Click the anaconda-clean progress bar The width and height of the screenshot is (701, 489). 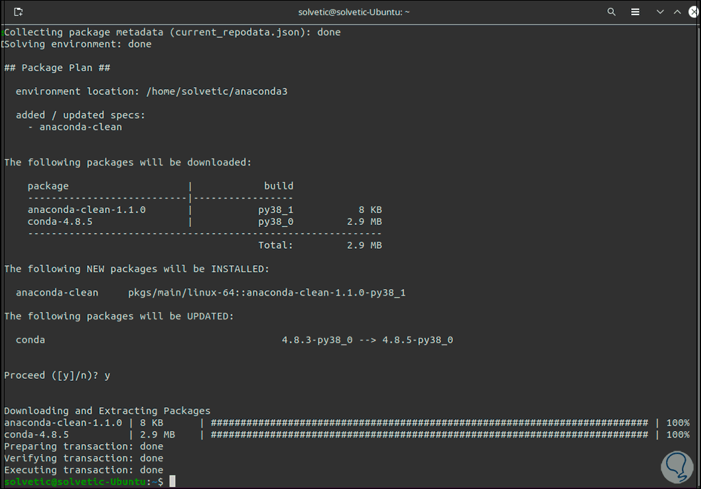click(429, 423)
